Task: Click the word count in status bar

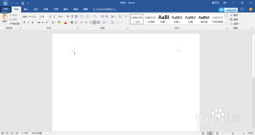Action: point(25,133)
